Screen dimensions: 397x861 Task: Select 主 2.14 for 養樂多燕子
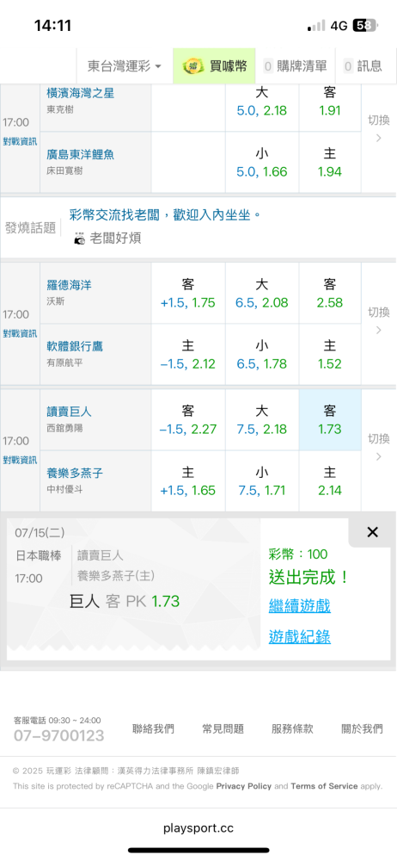(330, 481)
